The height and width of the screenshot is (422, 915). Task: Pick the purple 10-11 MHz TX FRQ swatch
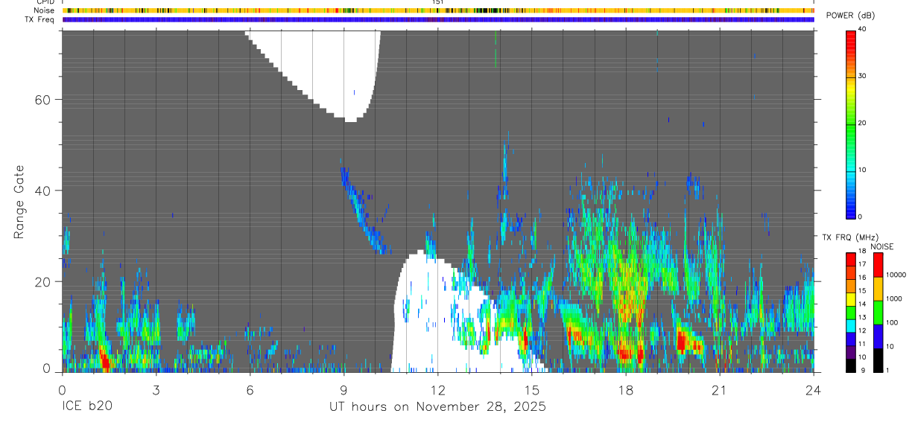[x=851, y=351]
